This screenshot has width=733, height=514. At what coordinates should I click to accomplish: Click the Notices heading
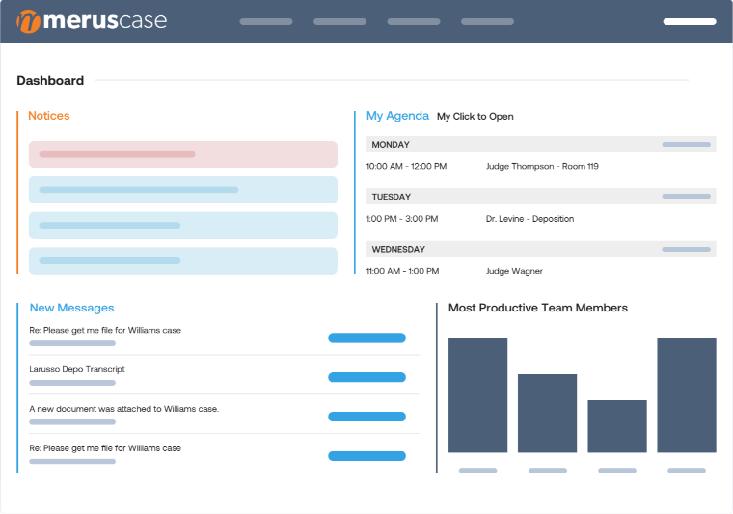pos(49,116)
